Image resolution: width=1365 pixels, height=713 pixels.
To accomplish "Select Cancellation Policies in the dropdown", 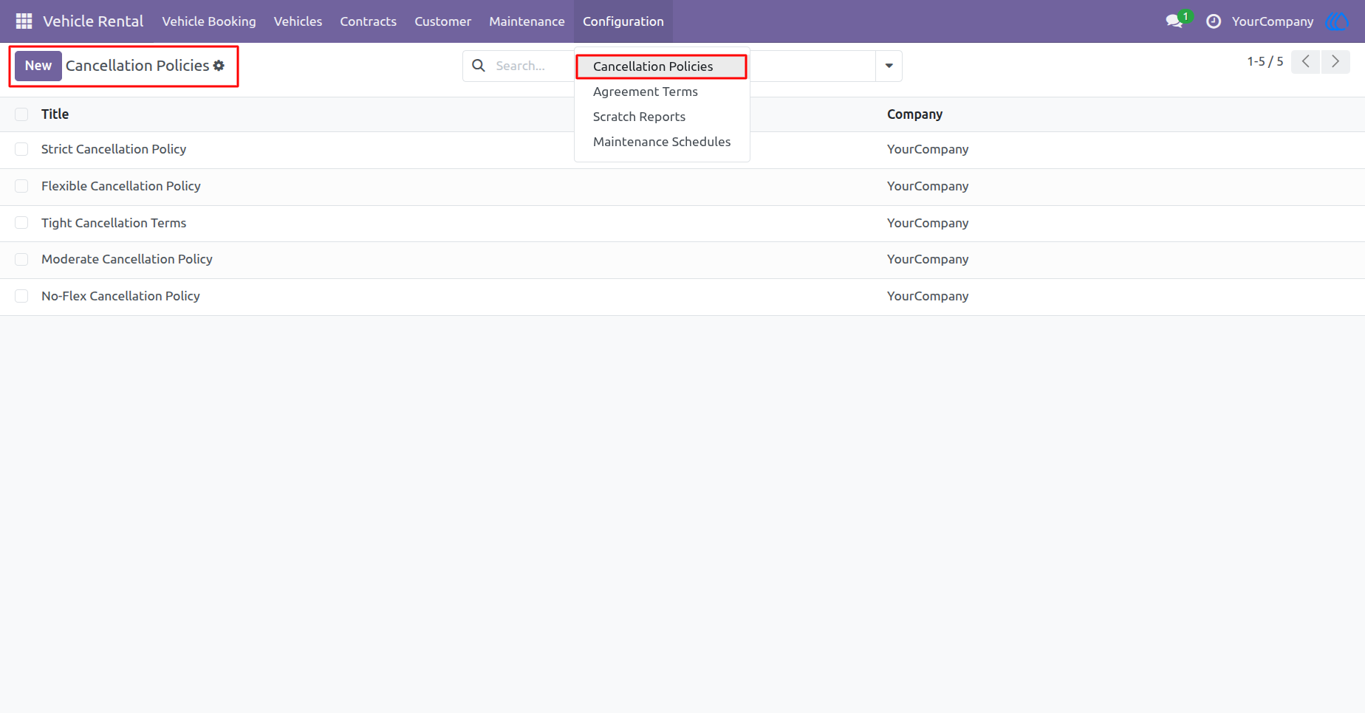I will (x=662, y=66).
